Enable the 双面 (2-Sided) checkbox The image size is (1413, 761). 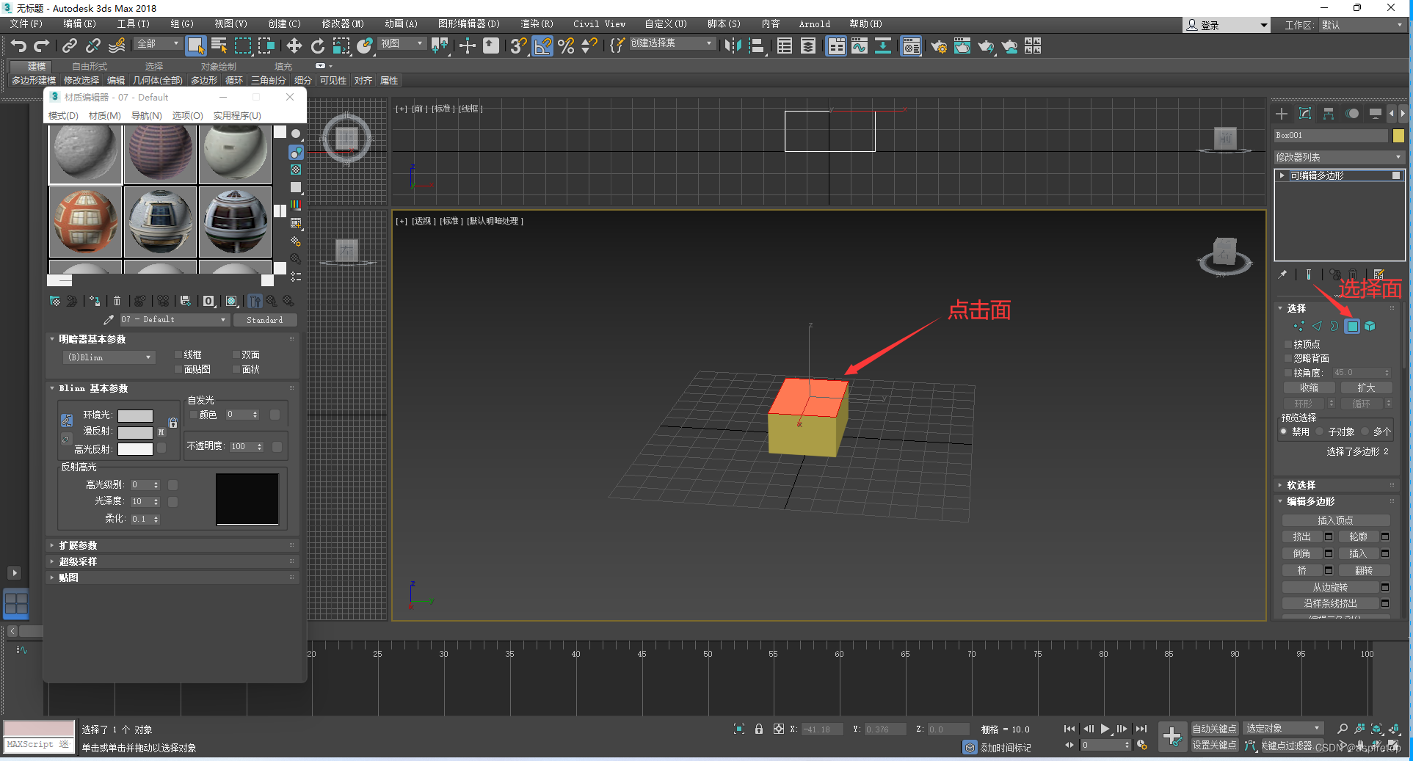coord(236,354)
